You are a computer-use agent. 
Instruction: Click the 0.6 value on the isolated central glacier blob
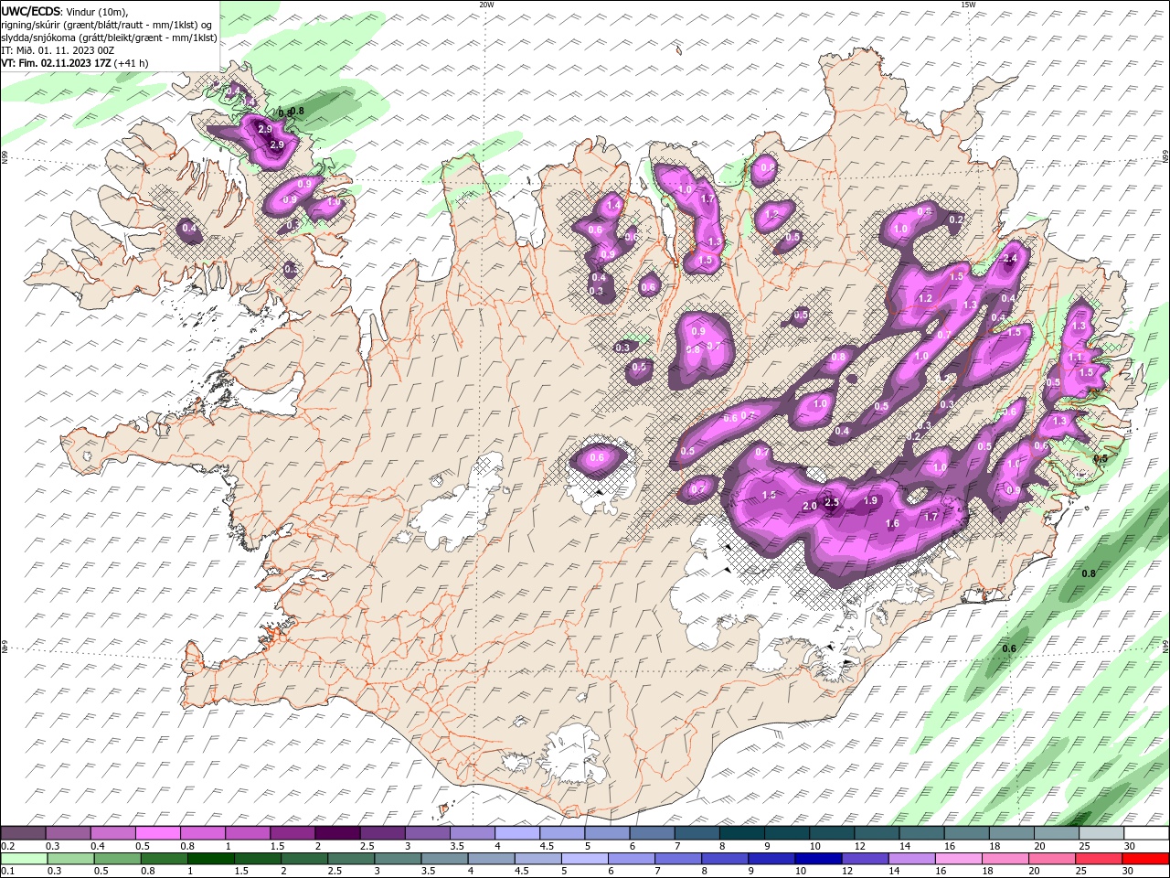tap(598, 457)
